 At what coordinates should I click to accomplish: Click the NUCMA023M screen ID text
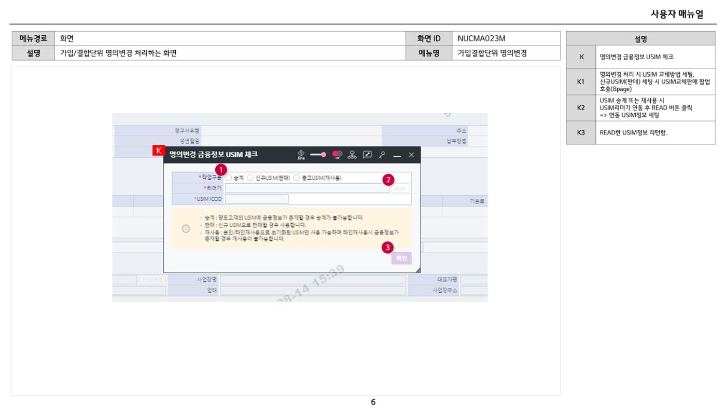tap(481, 38)
